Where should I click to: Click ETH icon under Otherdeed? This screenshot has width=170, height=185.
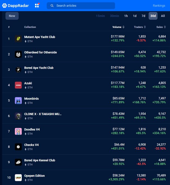pyautogui.click(x=26, y=57)
